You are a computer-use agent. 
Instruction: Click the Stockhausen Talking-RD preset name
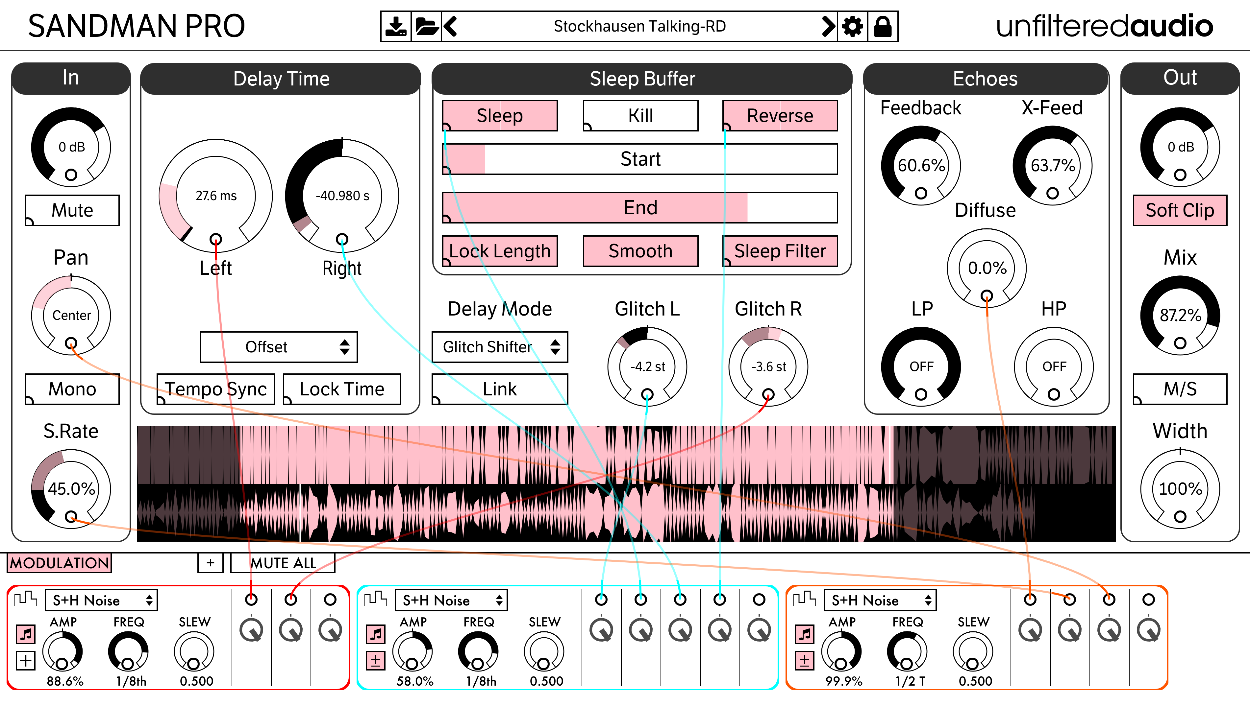pos(639,26)
